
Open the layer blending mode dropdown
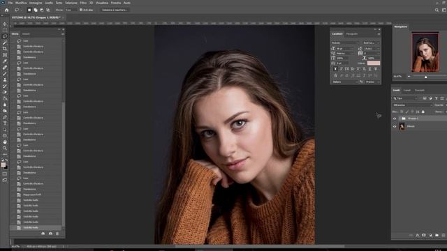[x=413, y=105]
